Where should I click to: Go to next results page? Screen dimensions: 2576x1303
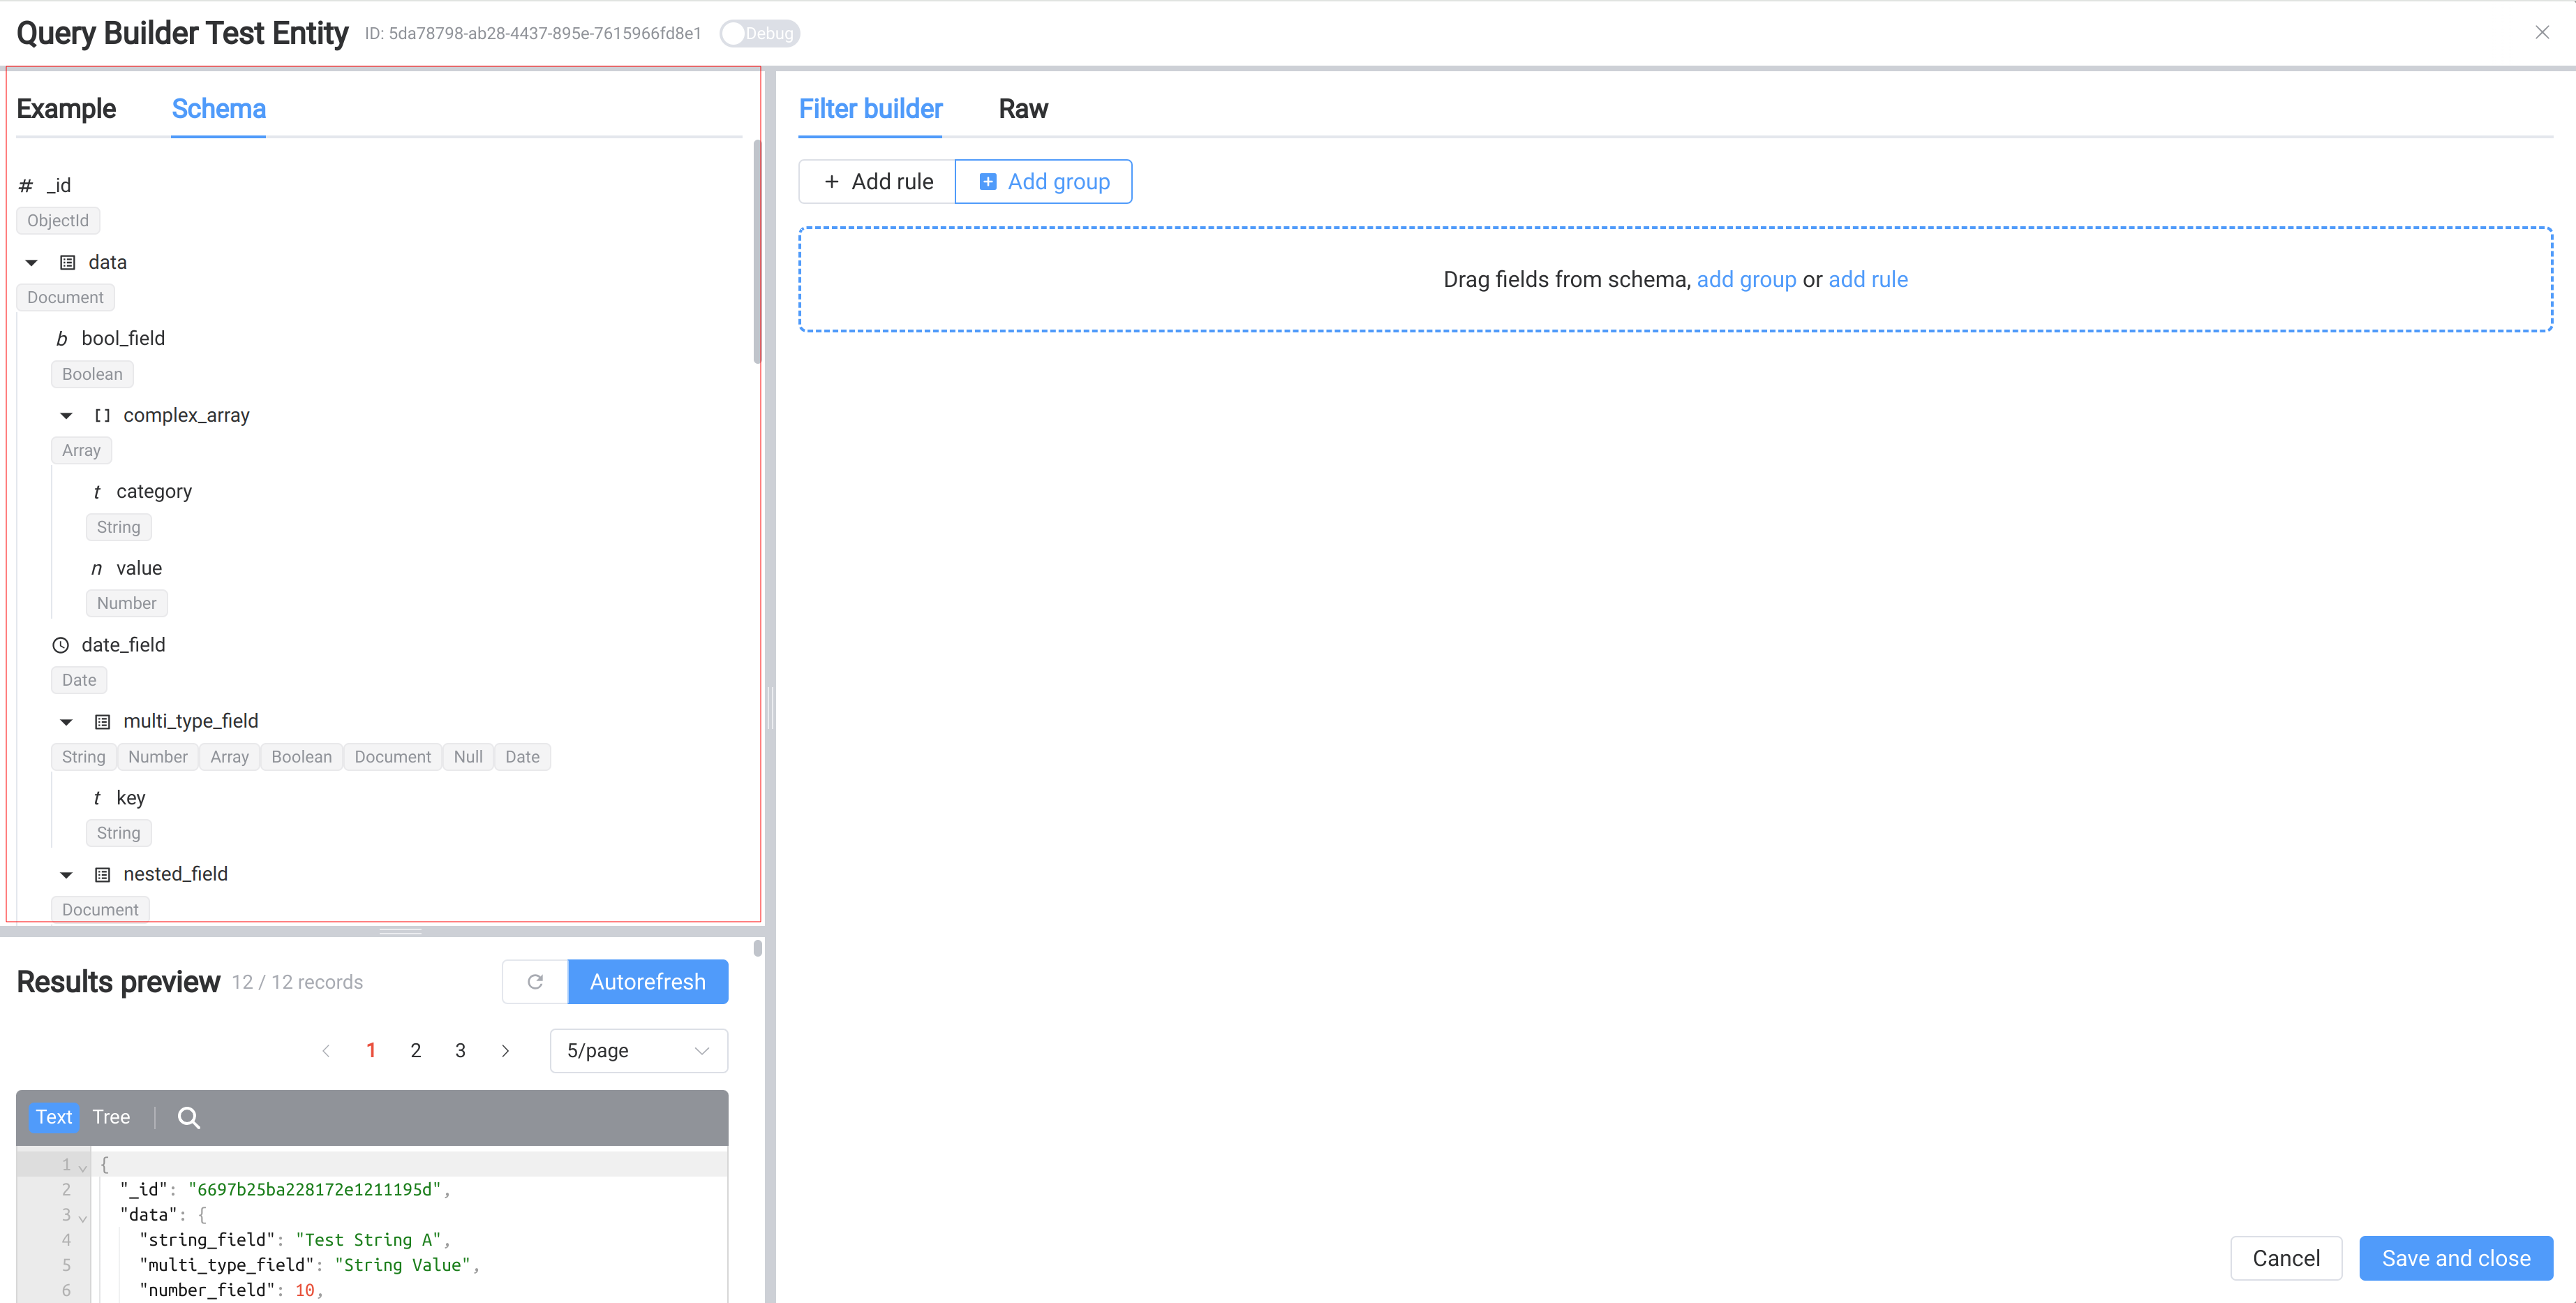(505, 1051)
